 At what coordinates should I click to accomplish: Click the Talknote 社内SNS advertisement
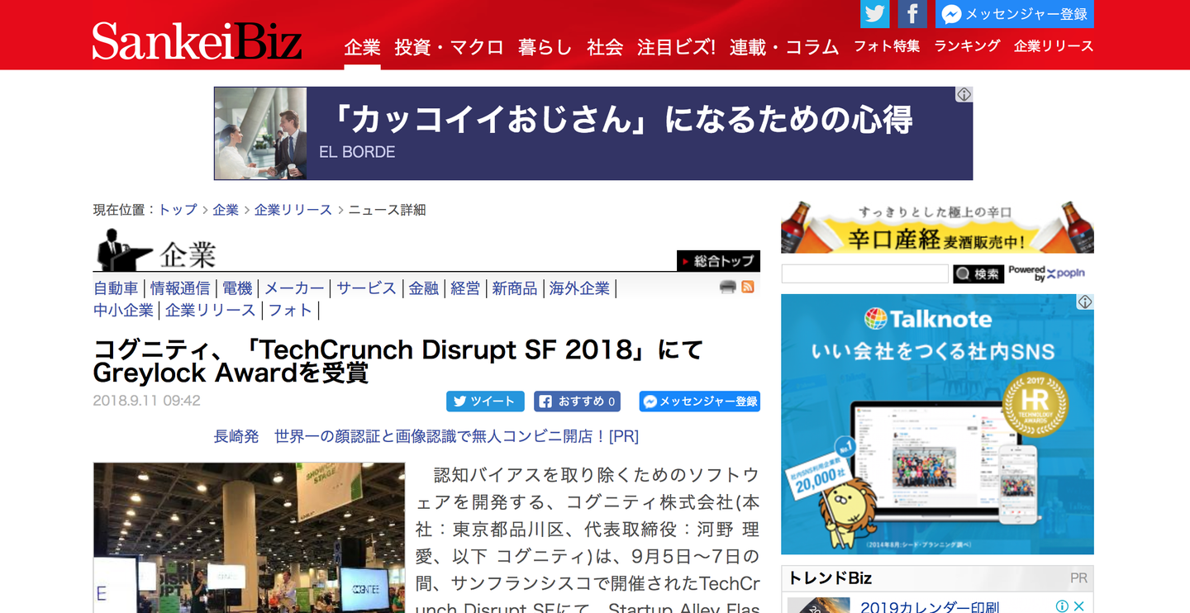937,425
